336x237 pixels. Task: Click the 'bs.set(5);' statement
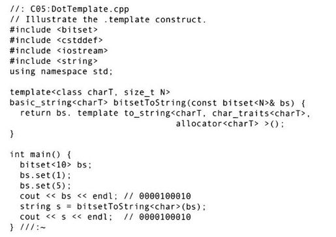46,186
